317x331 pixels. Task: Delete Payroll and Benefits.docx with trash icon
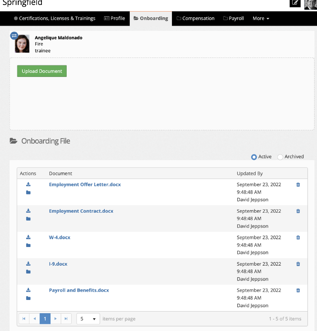(298, 290)
